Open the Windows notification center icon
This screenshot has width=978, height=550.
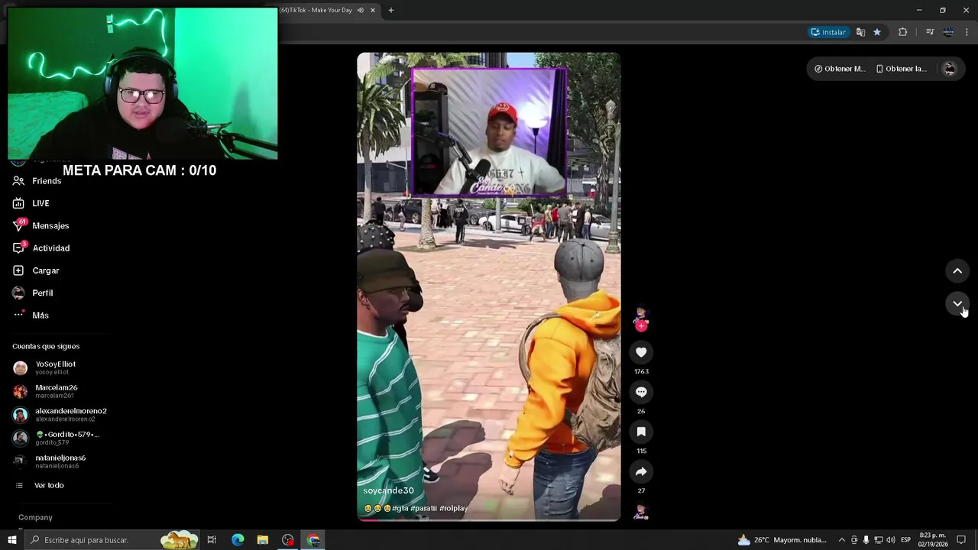(x=962, y=540)
